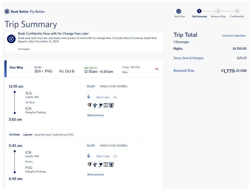Go to step 2 Review & Pay
The height and width of the screenshot is (189, 250).
[218, 11]
